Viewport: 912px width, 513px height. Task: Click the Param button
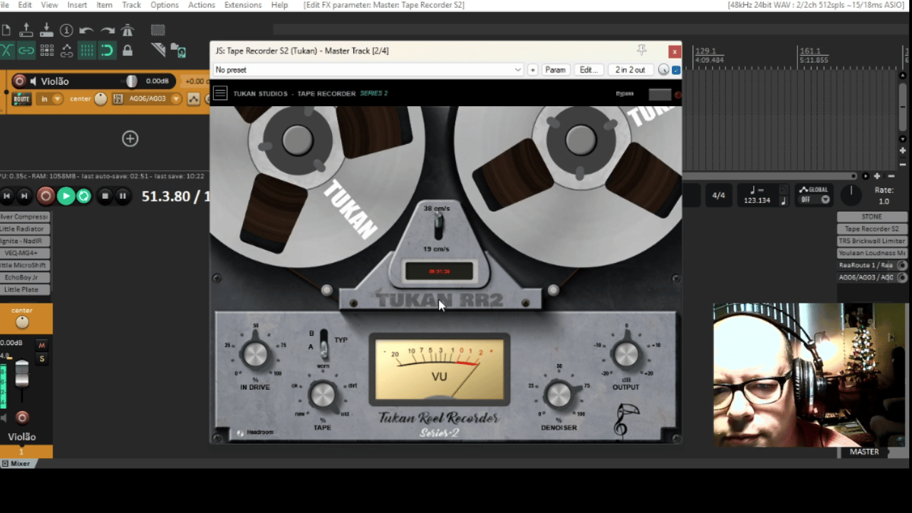coord(555,70)
